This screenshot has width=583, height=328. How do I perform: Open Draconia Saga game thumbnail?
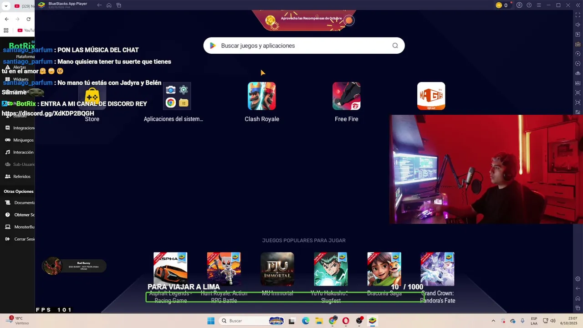(x=384, y=269)
